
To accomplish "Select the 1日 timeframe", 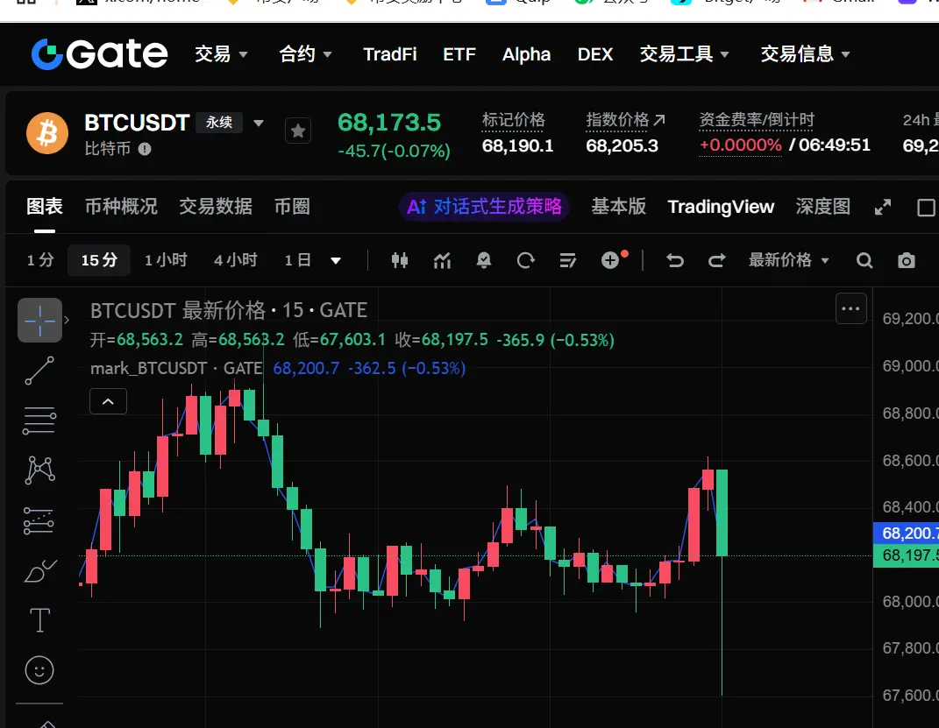I will pos(297,260).
